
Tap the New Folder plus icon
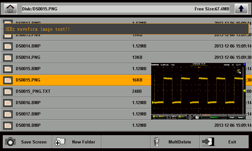60,142
